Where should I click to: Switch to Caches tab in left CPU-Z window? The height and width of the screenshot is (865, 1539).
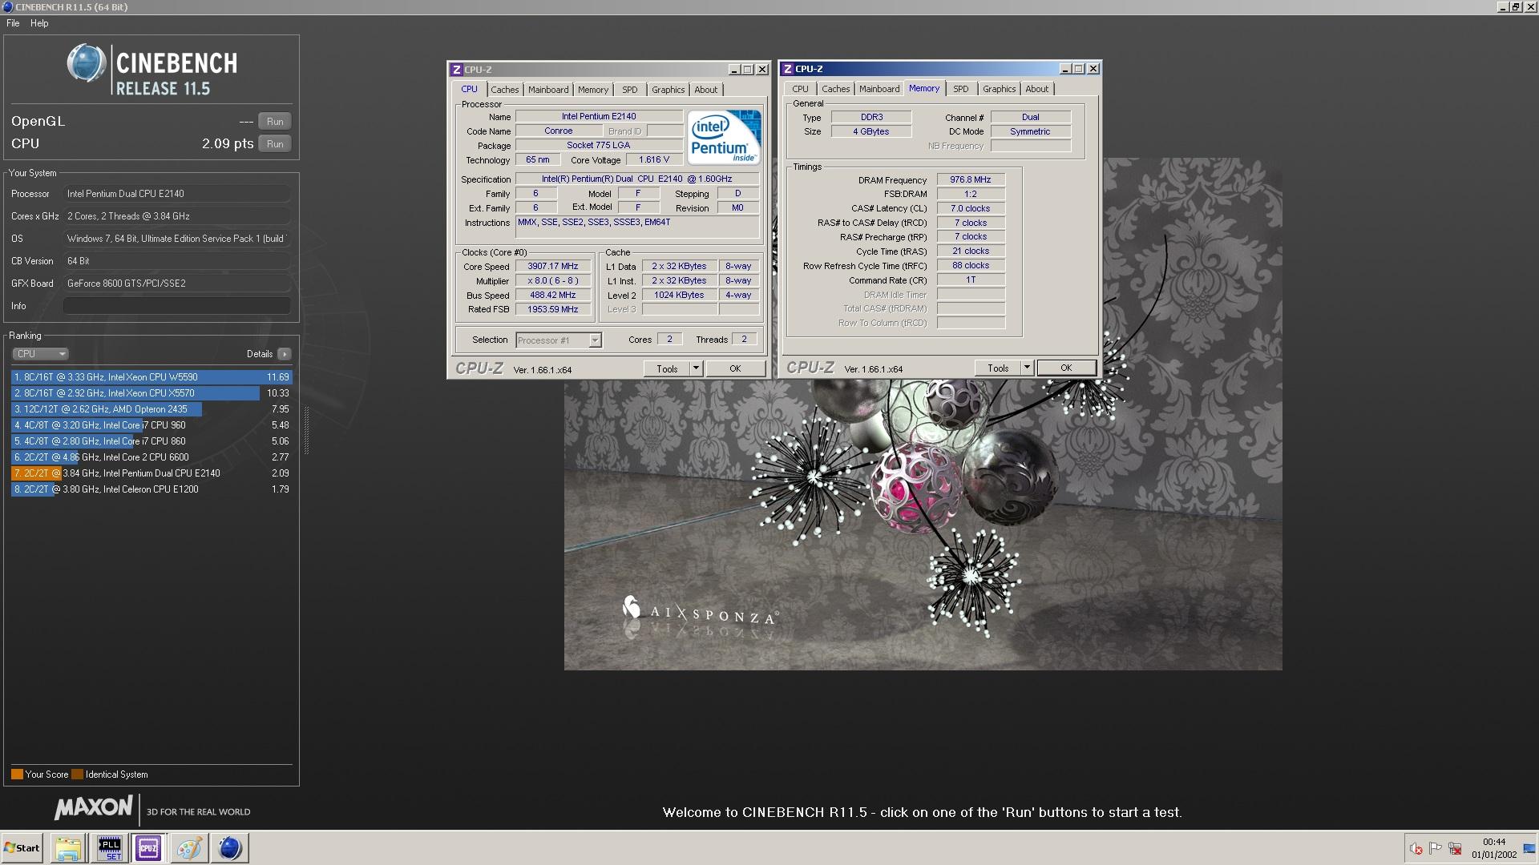click(x=505, y=90)
